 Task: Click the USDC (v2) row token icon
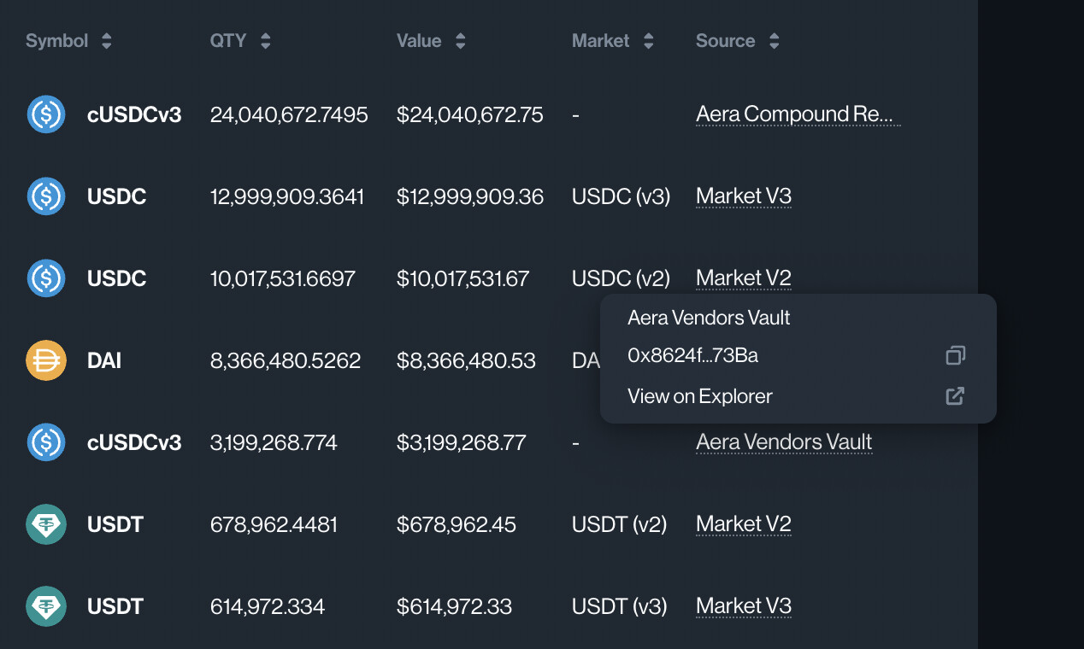click(x=46, y=278)
